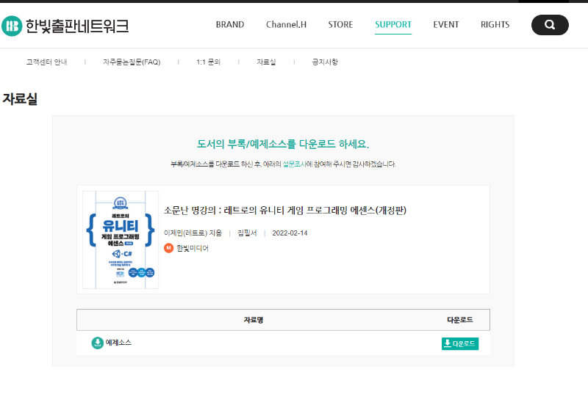Click the 예제소스 file name
This screenshot has height=405, width=588.
coord(118,343)
